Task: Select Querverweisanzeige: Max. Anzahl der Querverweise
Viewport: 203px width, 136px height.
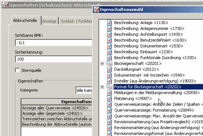Action: (x=159, y=116)
